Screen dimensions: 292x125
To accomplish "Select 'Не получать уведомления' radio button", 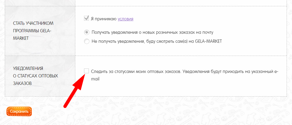I will coord(86,41).
